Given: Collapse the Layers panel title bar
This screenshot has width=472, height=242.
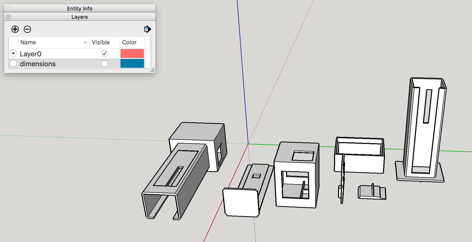Looking at the screenshot, I should pos(80,17).
